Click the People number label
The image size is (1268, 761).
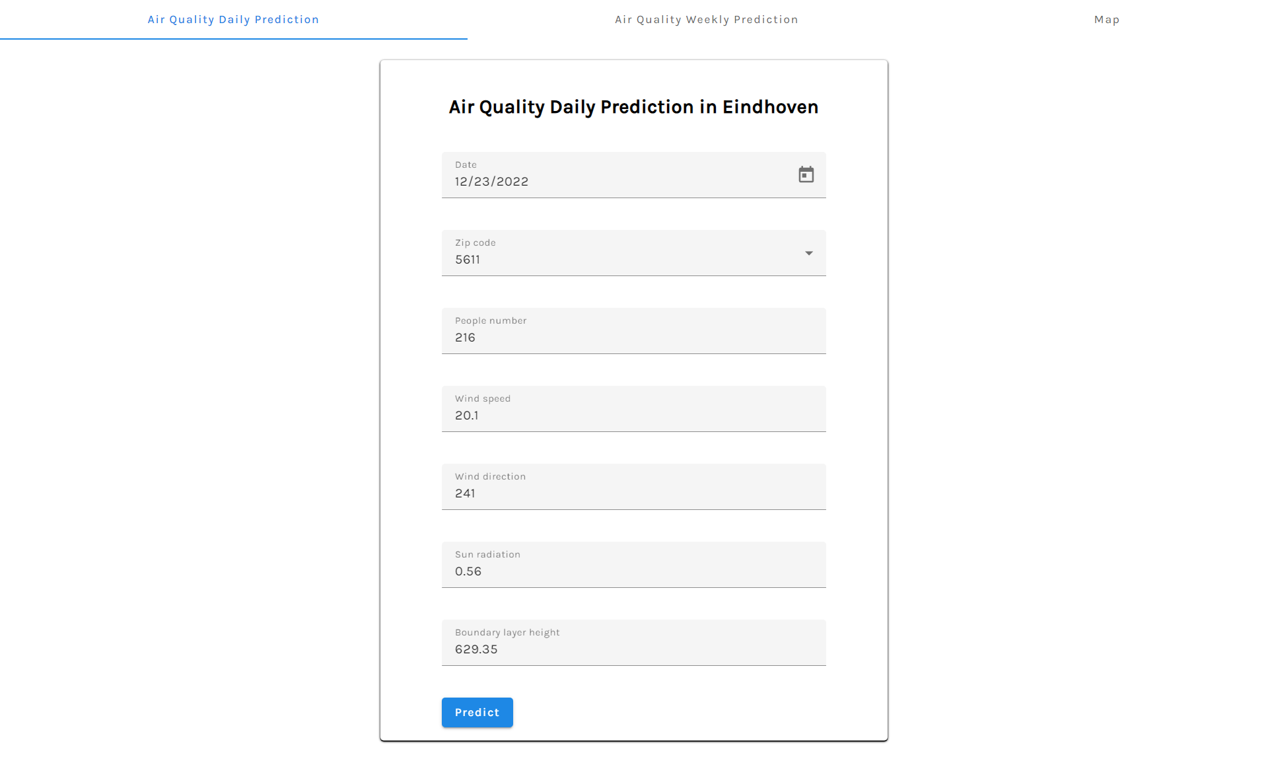point(490,320)
